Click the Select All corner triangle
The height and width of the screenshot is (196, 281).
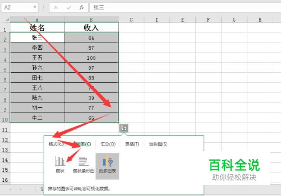(7, 19)
